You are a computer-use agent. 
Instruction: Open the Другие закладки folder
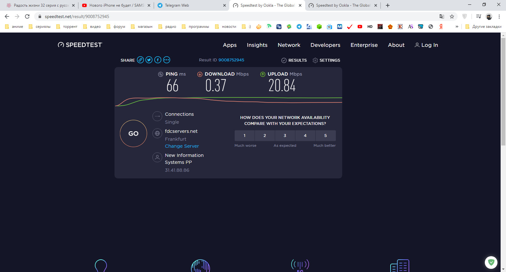[483, 27]
